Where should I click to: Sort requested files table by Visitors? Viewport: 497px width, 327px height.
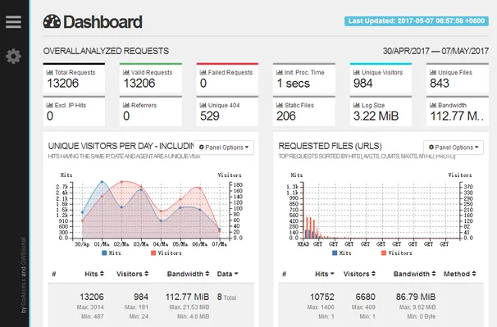359,274
